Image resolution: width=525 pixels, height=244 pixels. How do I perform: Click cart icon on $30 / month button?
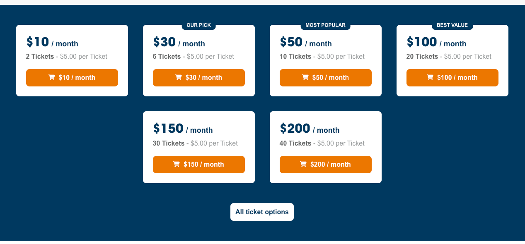tap(179, 77)
